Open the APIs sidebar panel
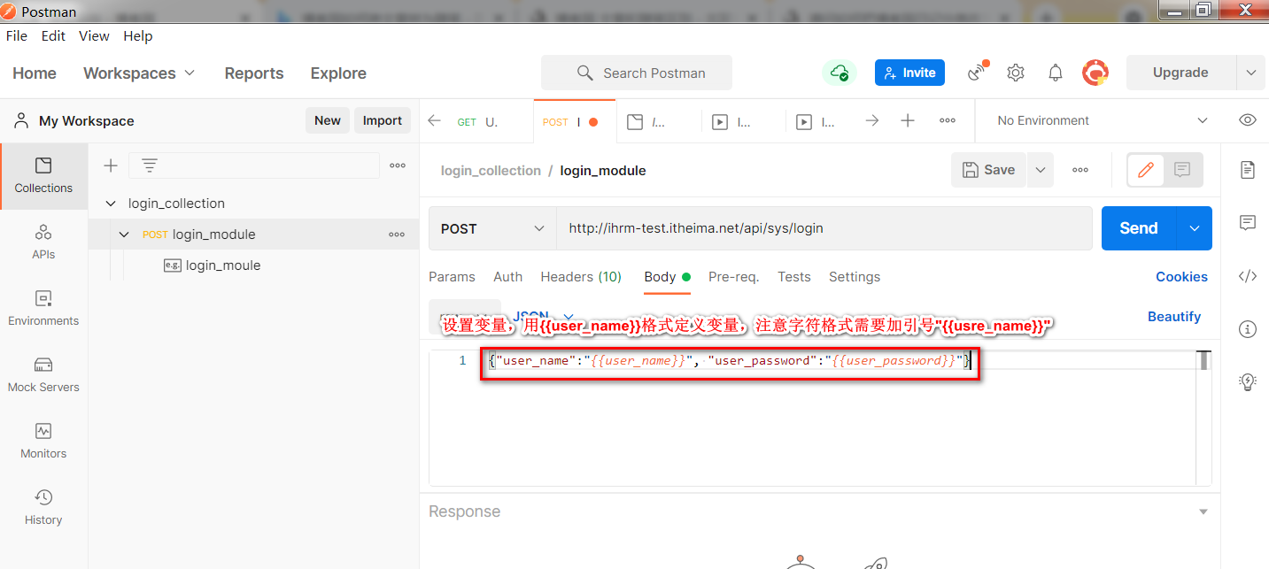This screenshot has height=569, width=1269. click(x=43, y=242)
